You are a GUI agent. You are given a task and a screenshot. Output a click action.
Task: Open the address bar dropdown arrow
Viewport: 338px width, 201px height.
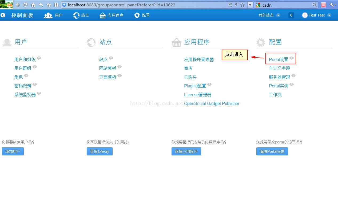[x=250, y=5]
